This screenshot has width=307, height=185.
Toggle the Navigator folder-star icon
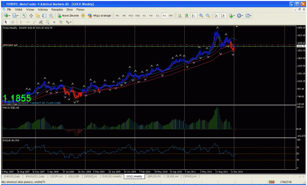tap(38, 16)
